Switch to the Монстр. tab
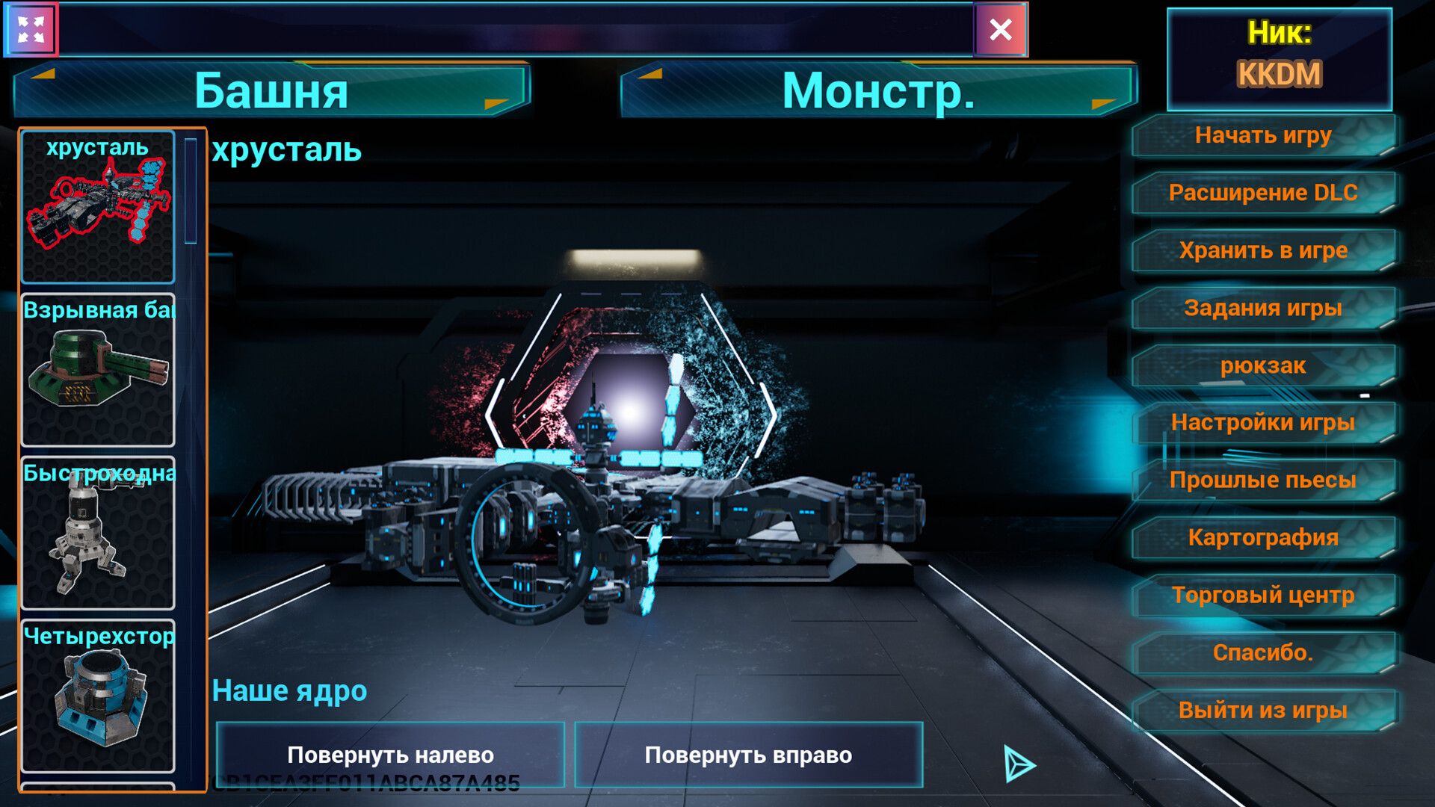This screenshot has width=1435, height=807. pos(879,90)
